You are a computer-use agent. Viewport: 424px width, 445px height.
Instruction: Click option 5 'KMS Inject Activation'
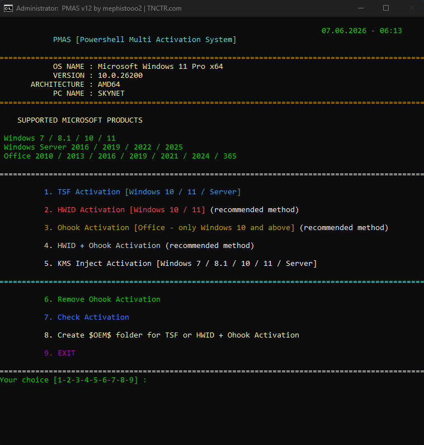point(180,264)
